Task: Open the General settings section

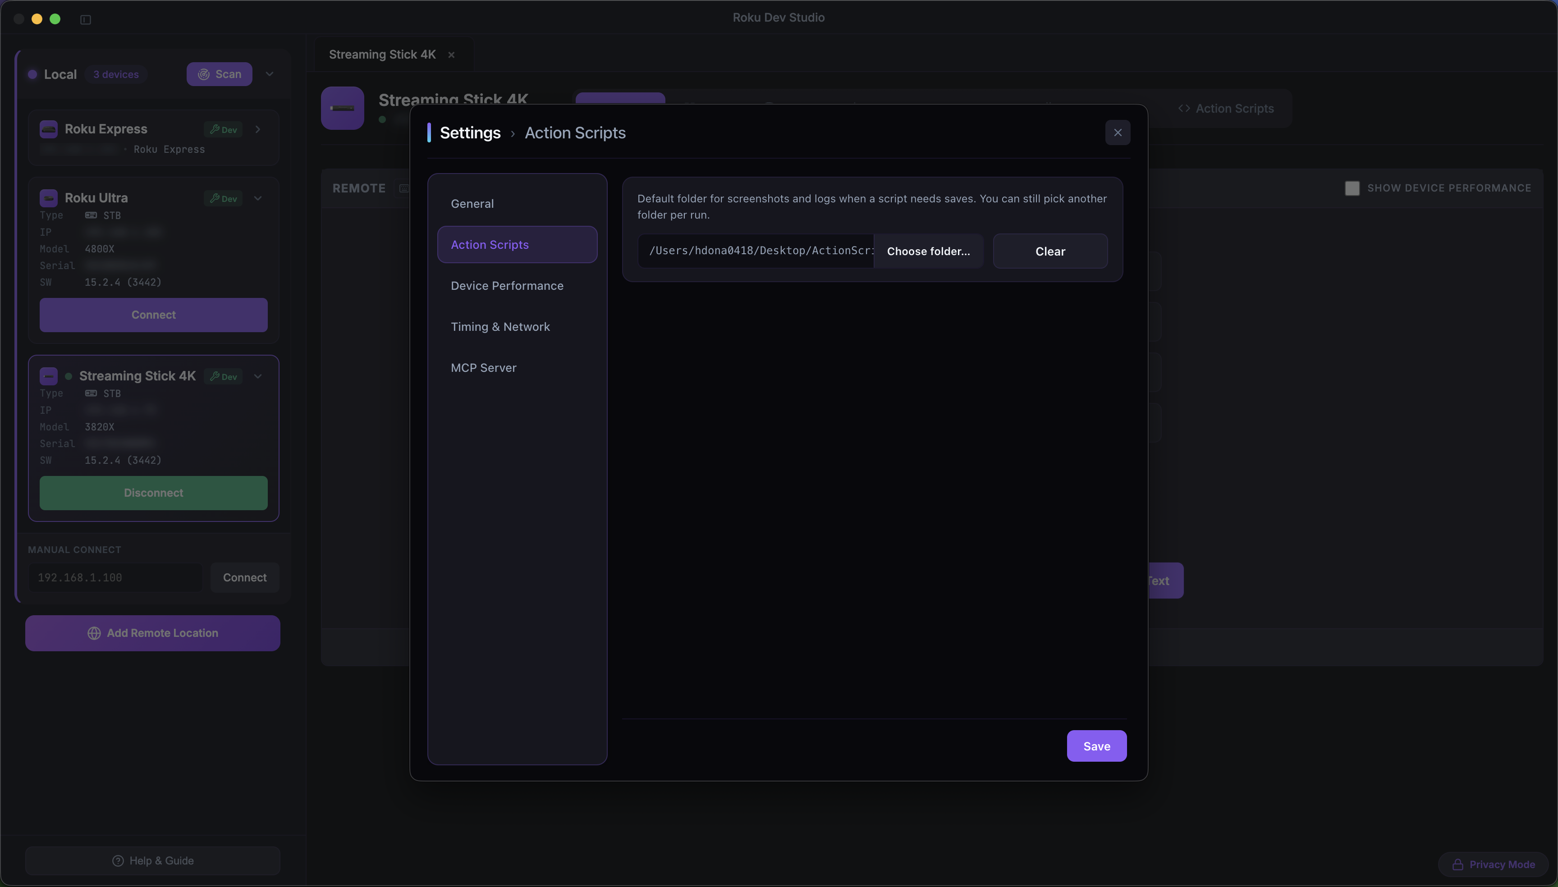Action: coord(517,203)
